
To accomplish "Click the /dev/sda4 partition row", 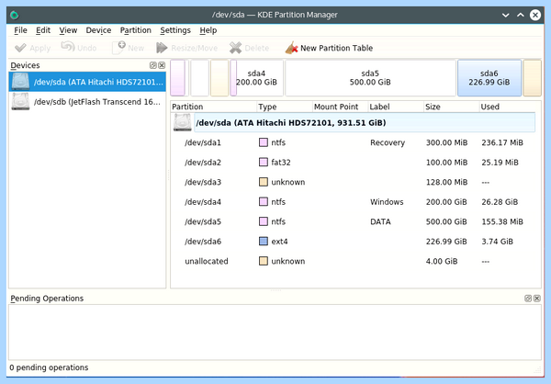I will tap(354, 202).
